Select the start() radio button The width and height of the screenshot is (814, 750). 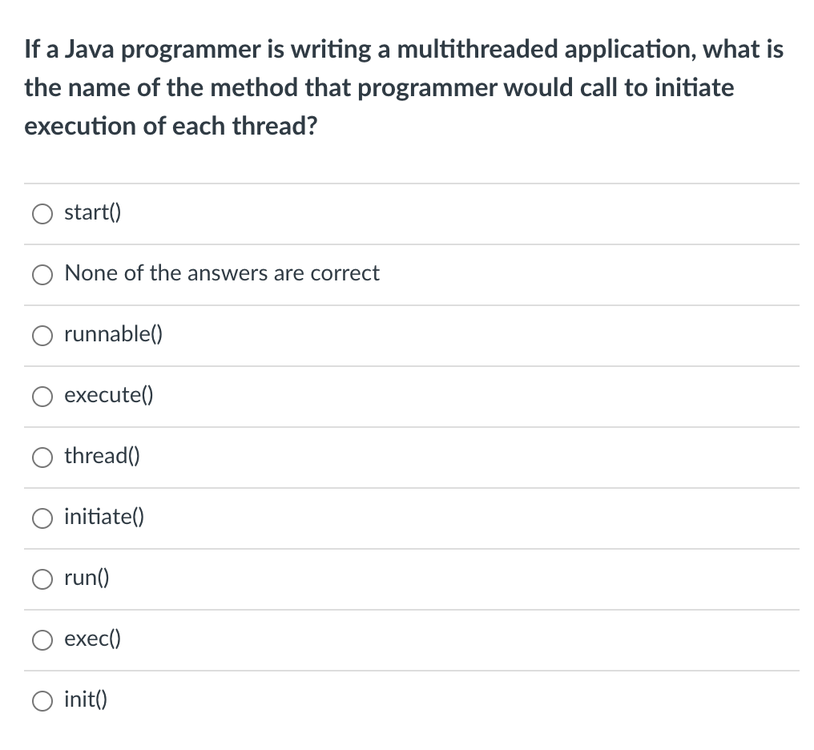[x=42, y=214]
